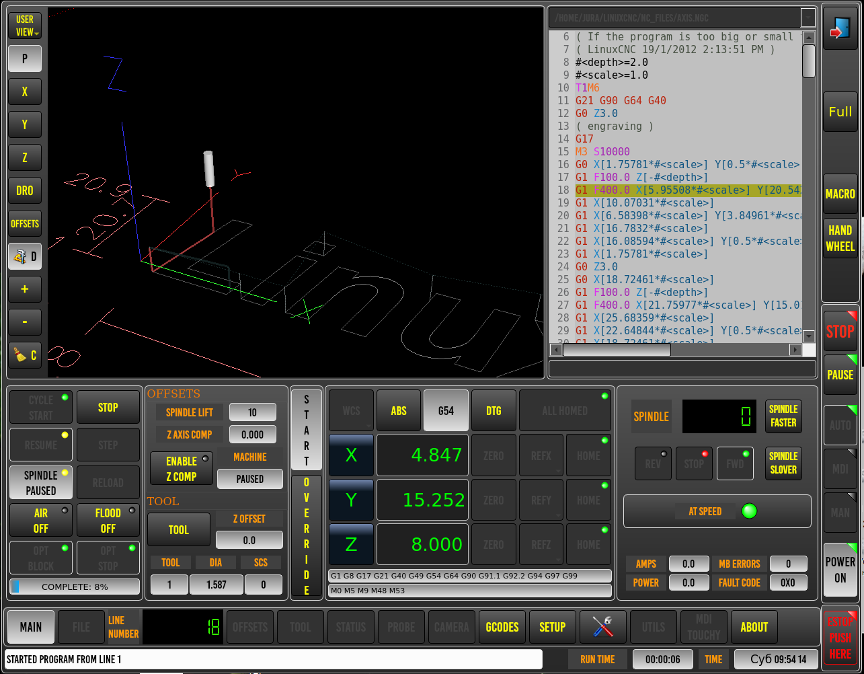Click the PAUSE button
This screenshot has height=674, width=864.
(x=840, y=375)
